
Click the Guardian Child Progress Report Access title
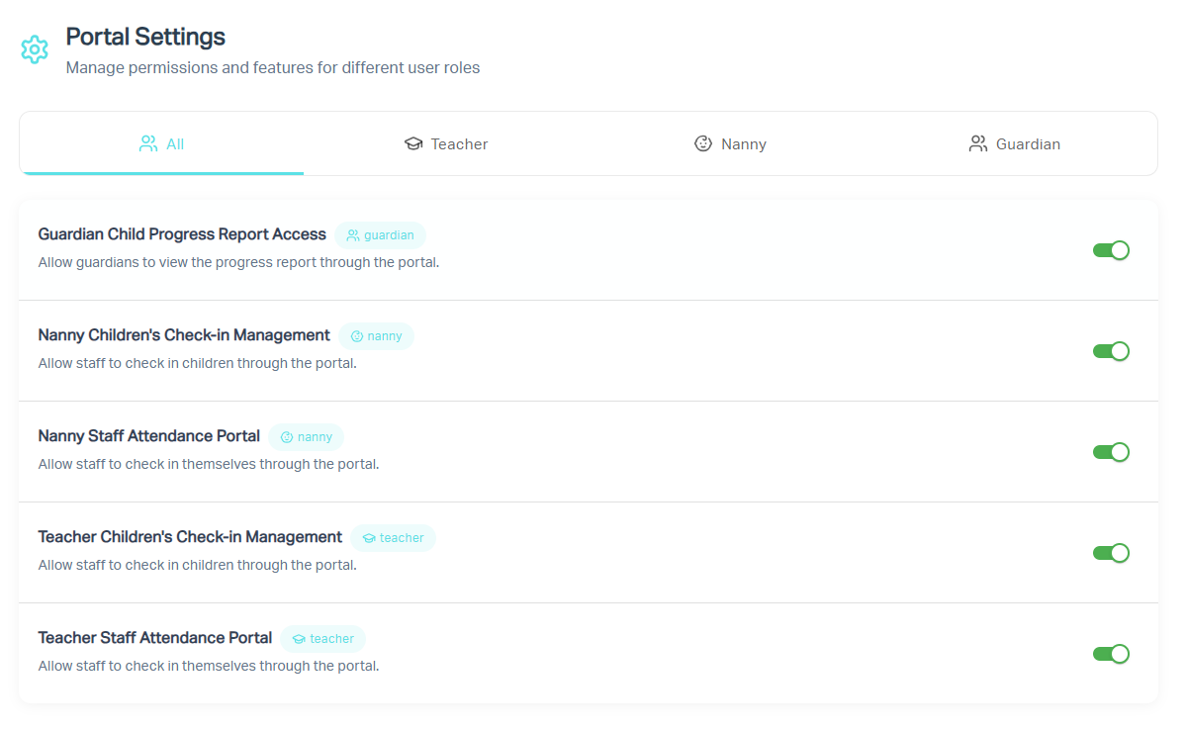coord(182,234)
